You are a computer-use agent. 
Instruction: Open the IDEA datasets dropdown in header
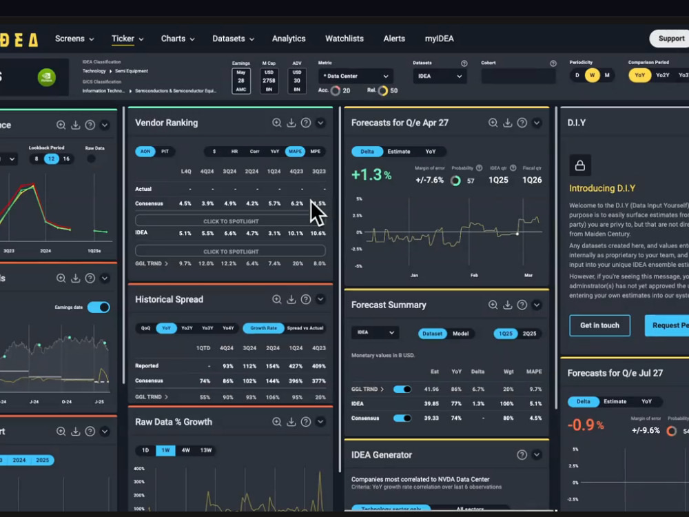point(440,76)
